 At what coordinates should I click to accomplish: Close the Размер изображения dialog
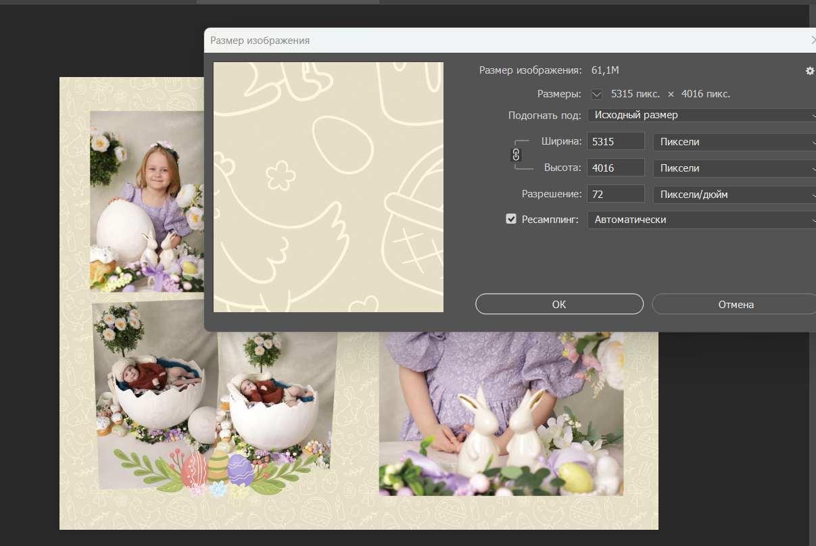pyautogui.click(x=813, y=41)
